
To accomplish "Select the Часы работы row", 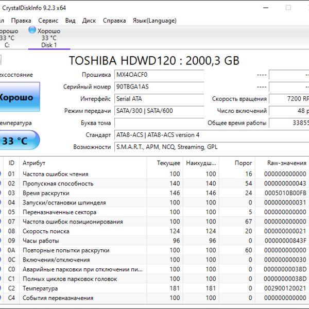I will pos(154,241).
